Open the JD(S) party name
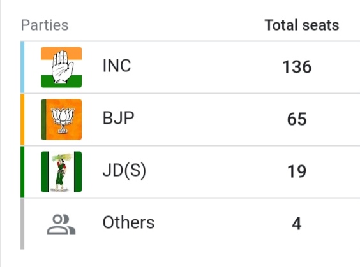The width and height of the screenshot is (360, 267). (124, 171)
